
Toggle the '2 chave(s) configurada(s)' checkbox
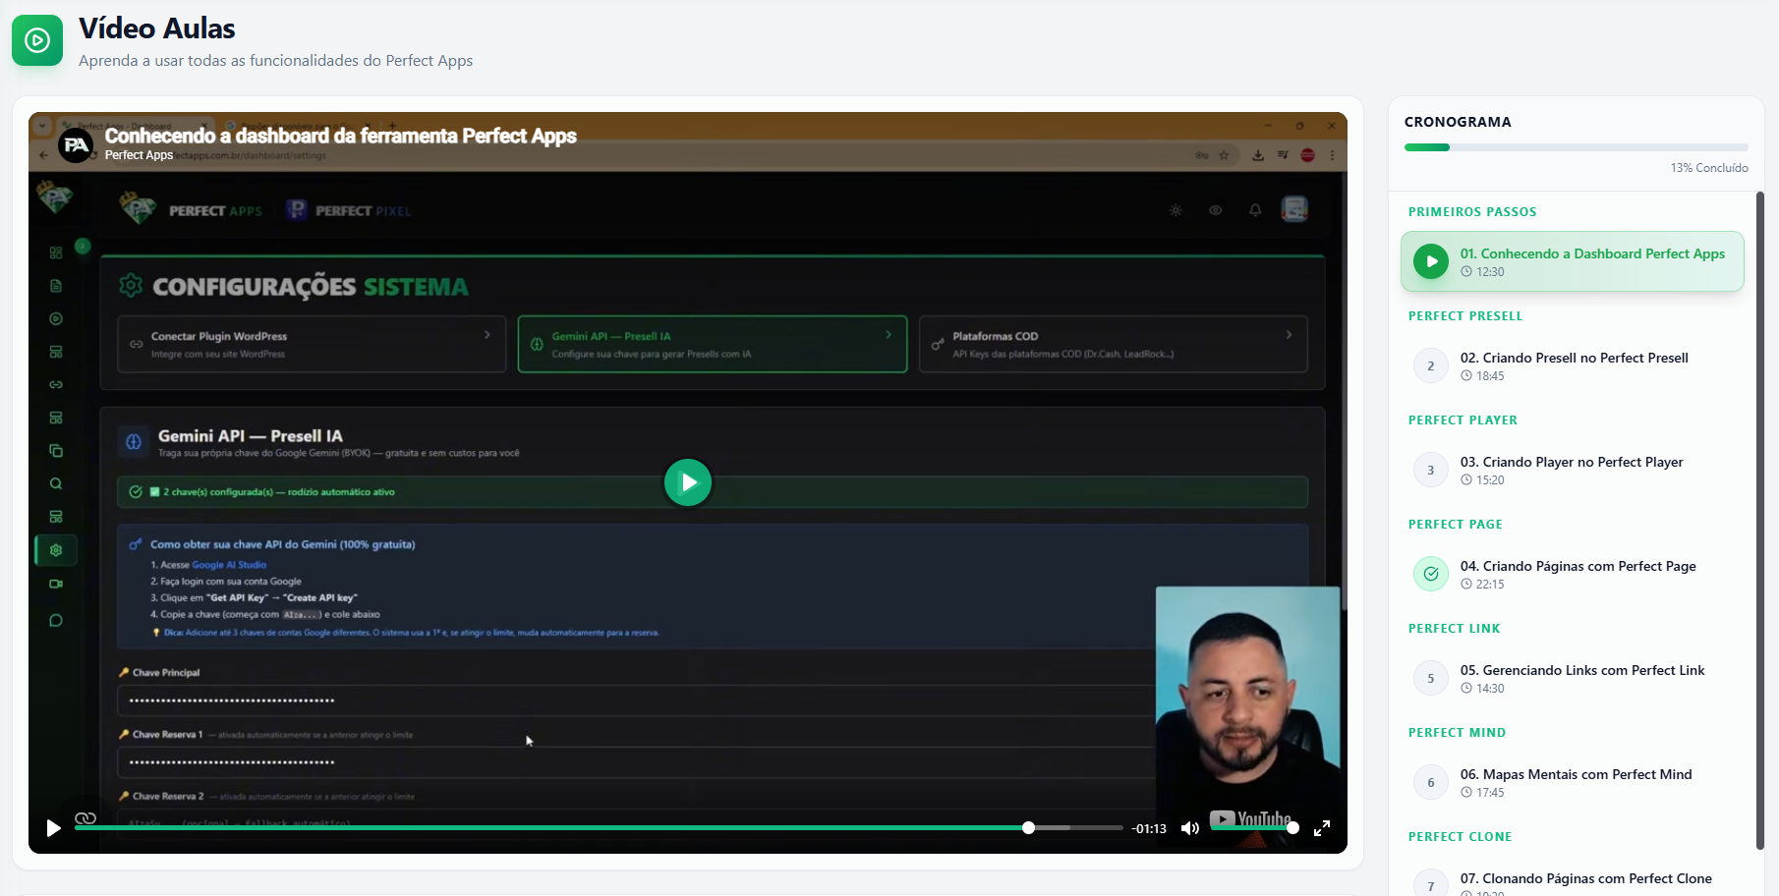152,491
